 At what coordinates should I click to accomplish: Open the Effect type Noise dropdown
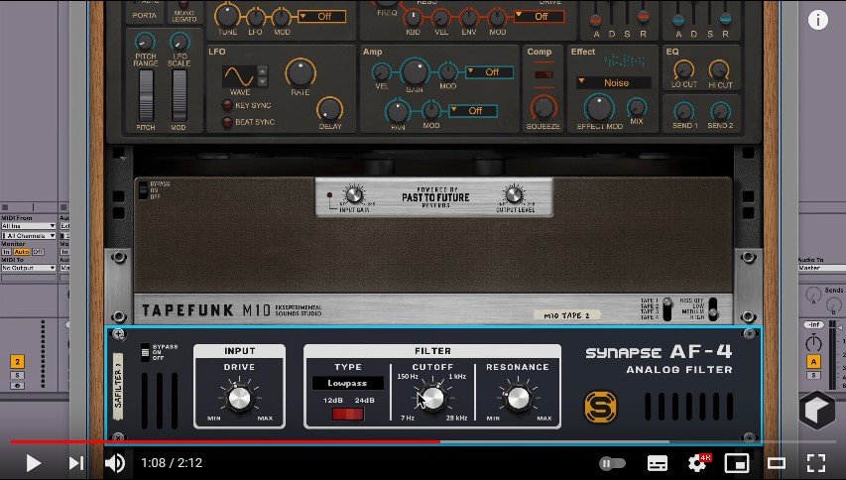614,82
